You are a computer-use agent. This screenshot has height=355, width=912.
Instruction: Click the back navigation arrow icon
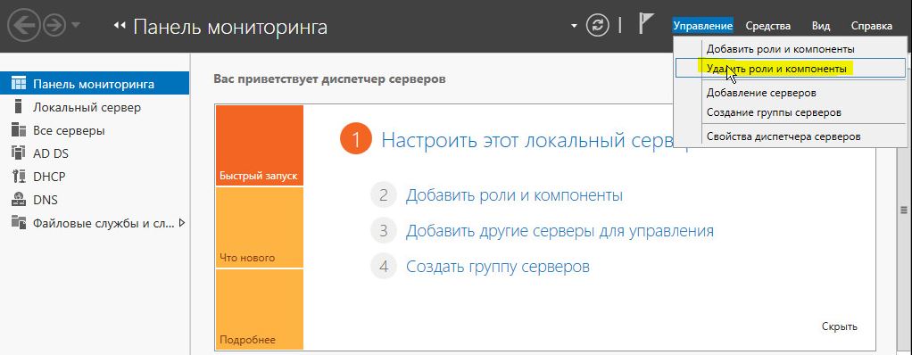(x=24, y=26)
